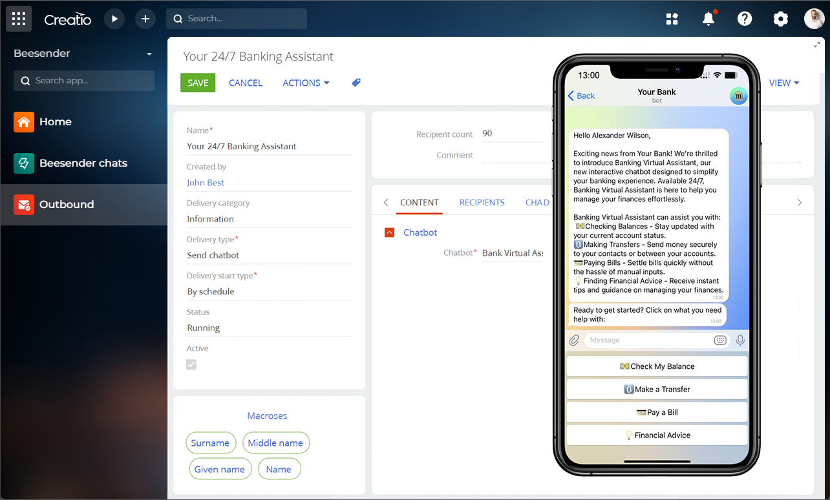Insert the Given name macro
The height and width of the screenshot is (500, 830).
(x=220, y=470)
